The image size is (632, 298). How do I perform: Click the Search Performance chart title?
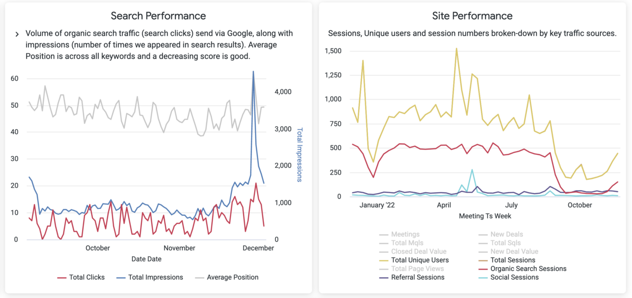pos(158,16)
